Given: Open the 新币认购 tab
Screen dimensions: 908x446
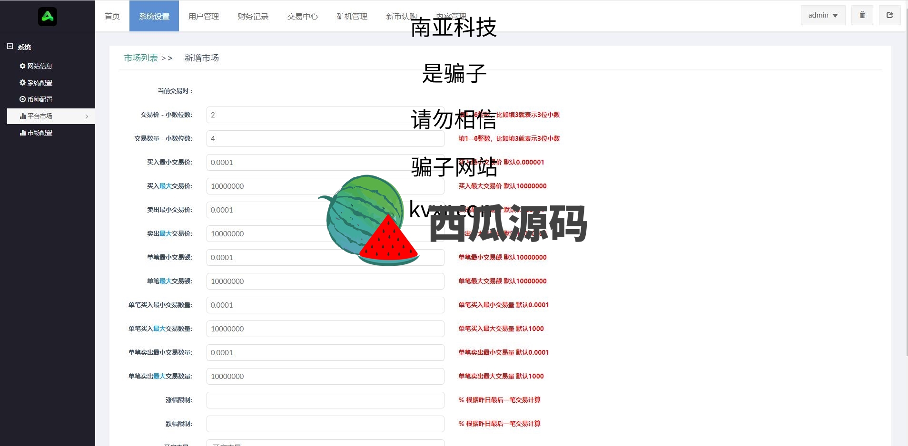Looking at the screenshot, I should click(x=402, y=16).
